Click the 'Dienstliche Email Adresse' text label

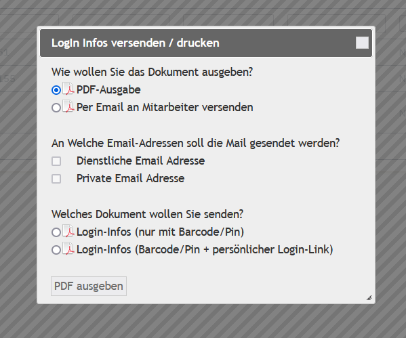140,161
